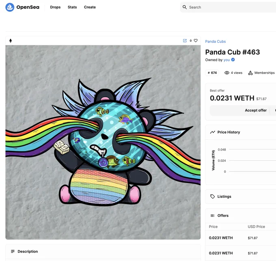
Task: Click the Price column header in Offers
Action: (213, 227)
